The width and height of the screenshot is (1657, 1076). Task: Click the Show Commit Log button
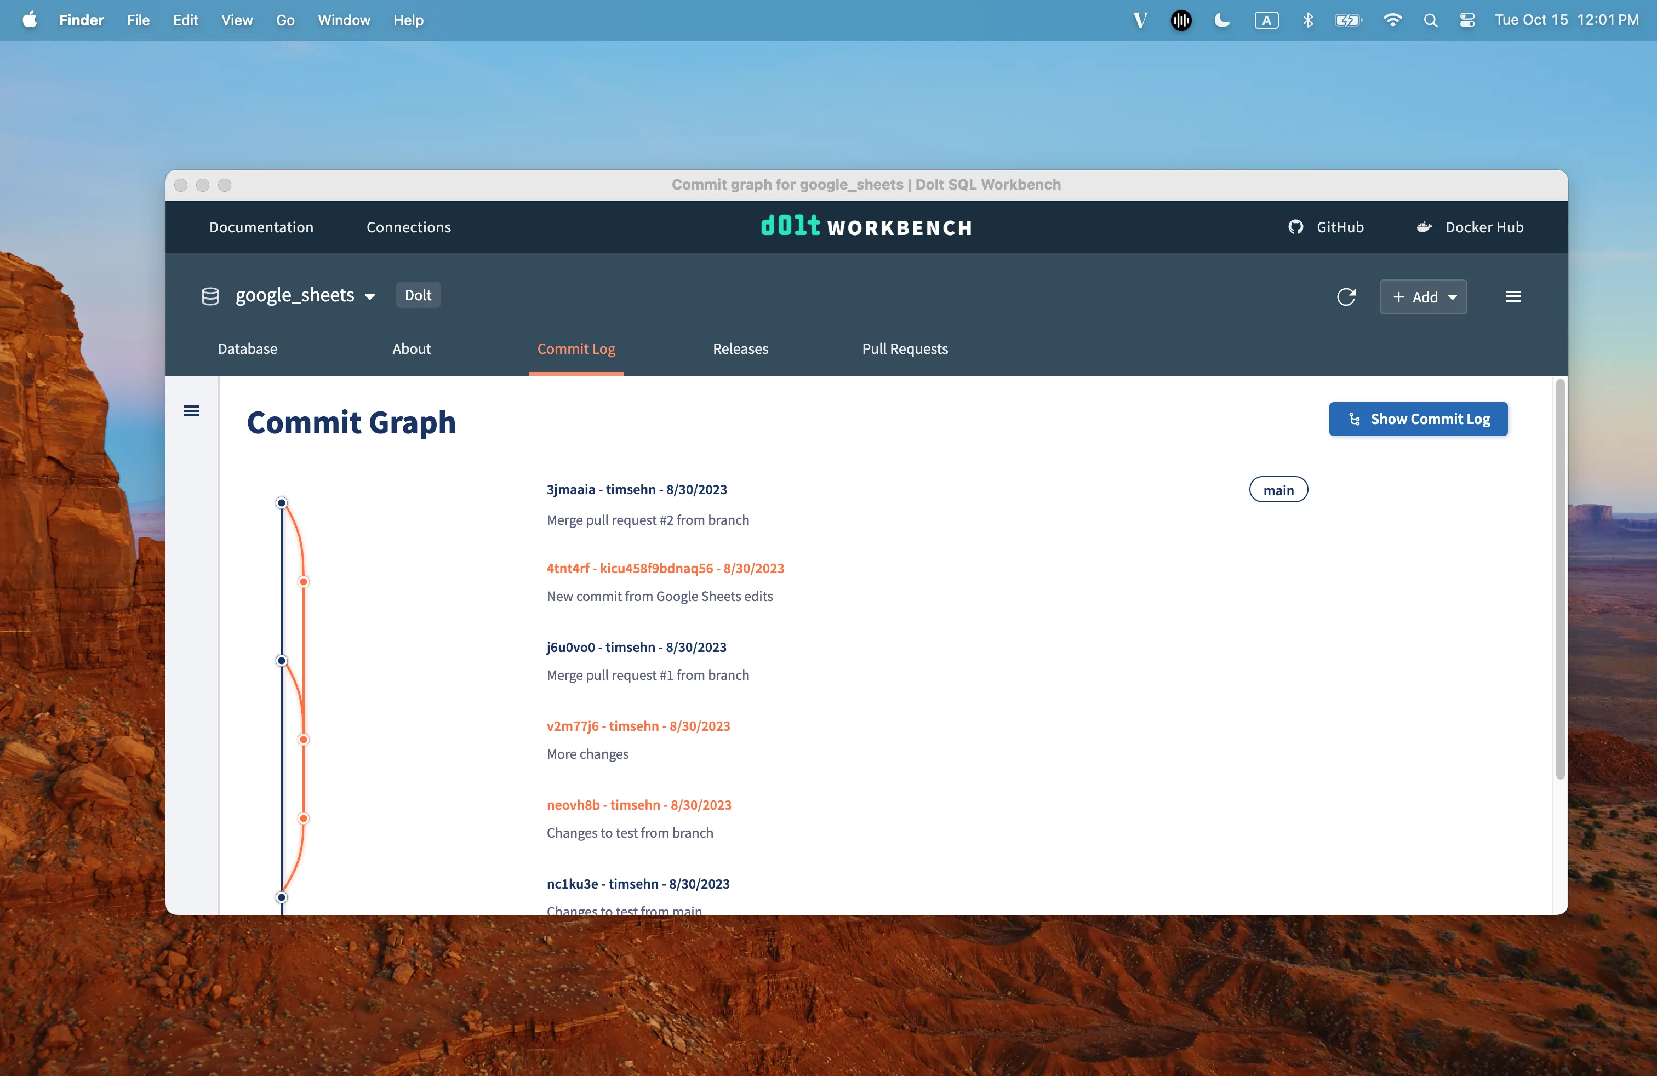click(1418, 419)
